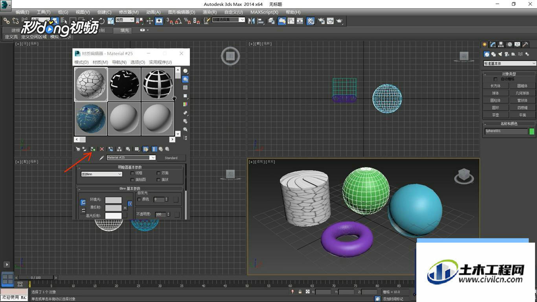Click the Video Color Check icon

click(x=185, y=104)
